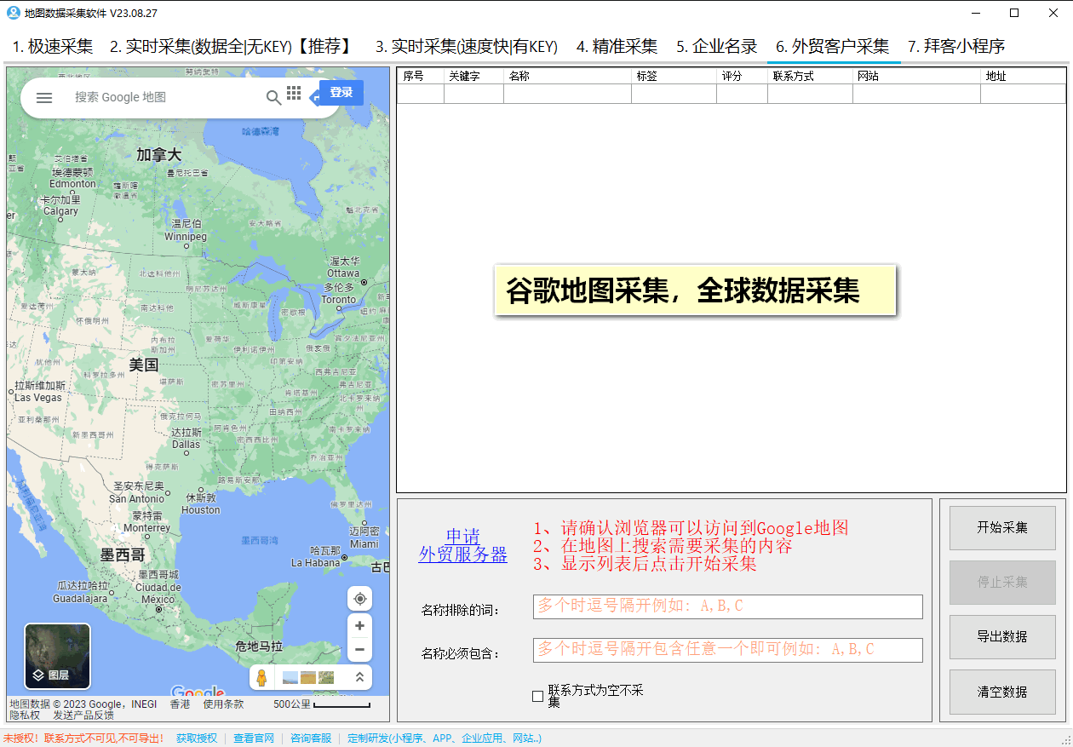Focus the 名称排除的词 input field

coord(728,606)
